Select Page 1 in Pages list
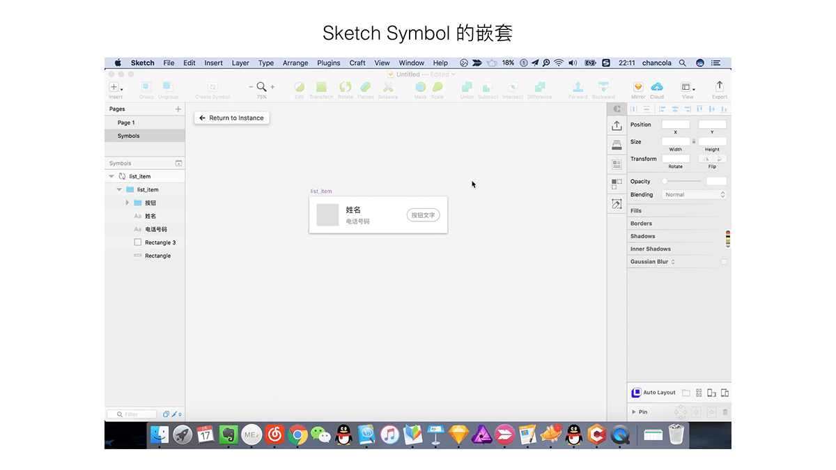The width and height of the screenshot is (836, 470). click(145, 123)
